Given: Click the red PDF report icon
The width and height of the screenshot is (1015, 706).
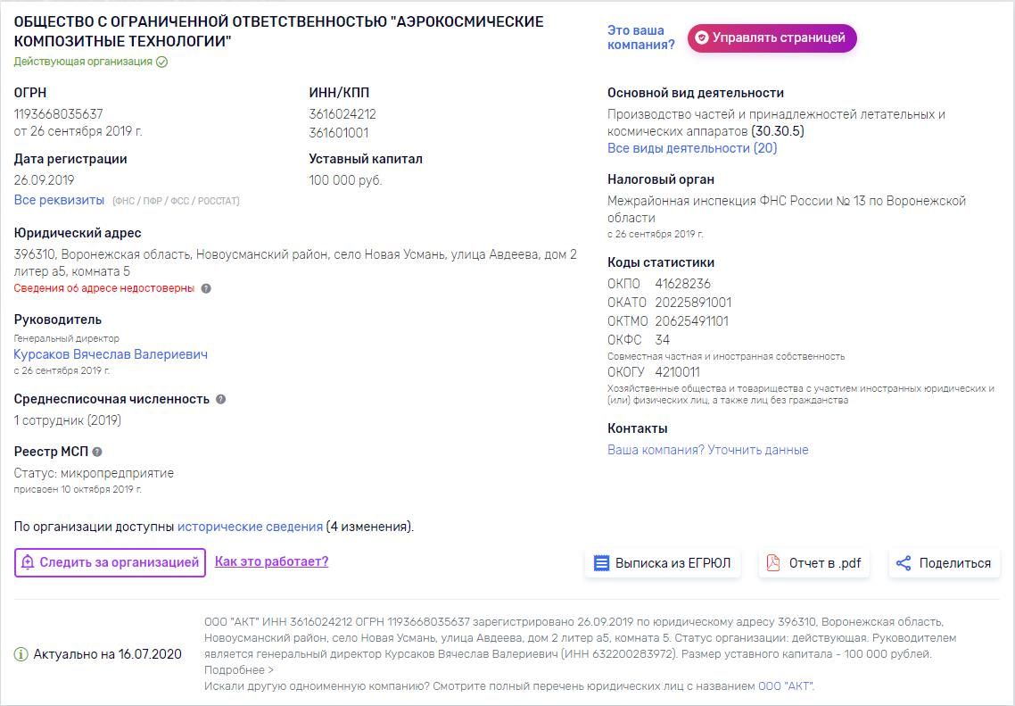Looking at the screenshot, I should (773, 563).
